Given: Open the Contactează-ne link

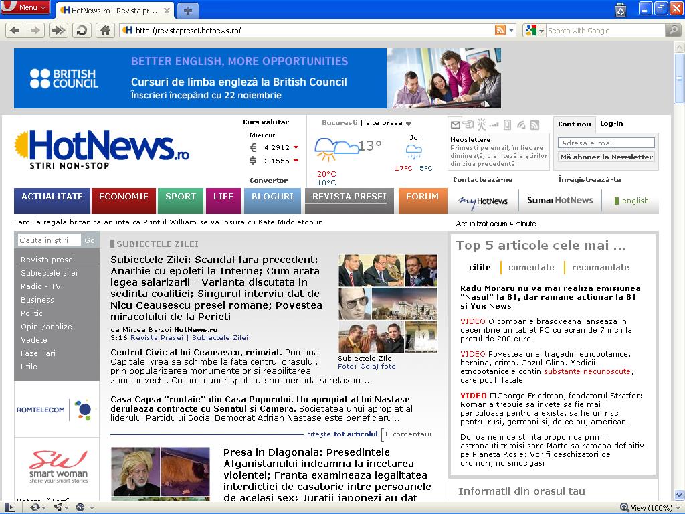Looking at the screenshot, I should [x=483, y=179].
